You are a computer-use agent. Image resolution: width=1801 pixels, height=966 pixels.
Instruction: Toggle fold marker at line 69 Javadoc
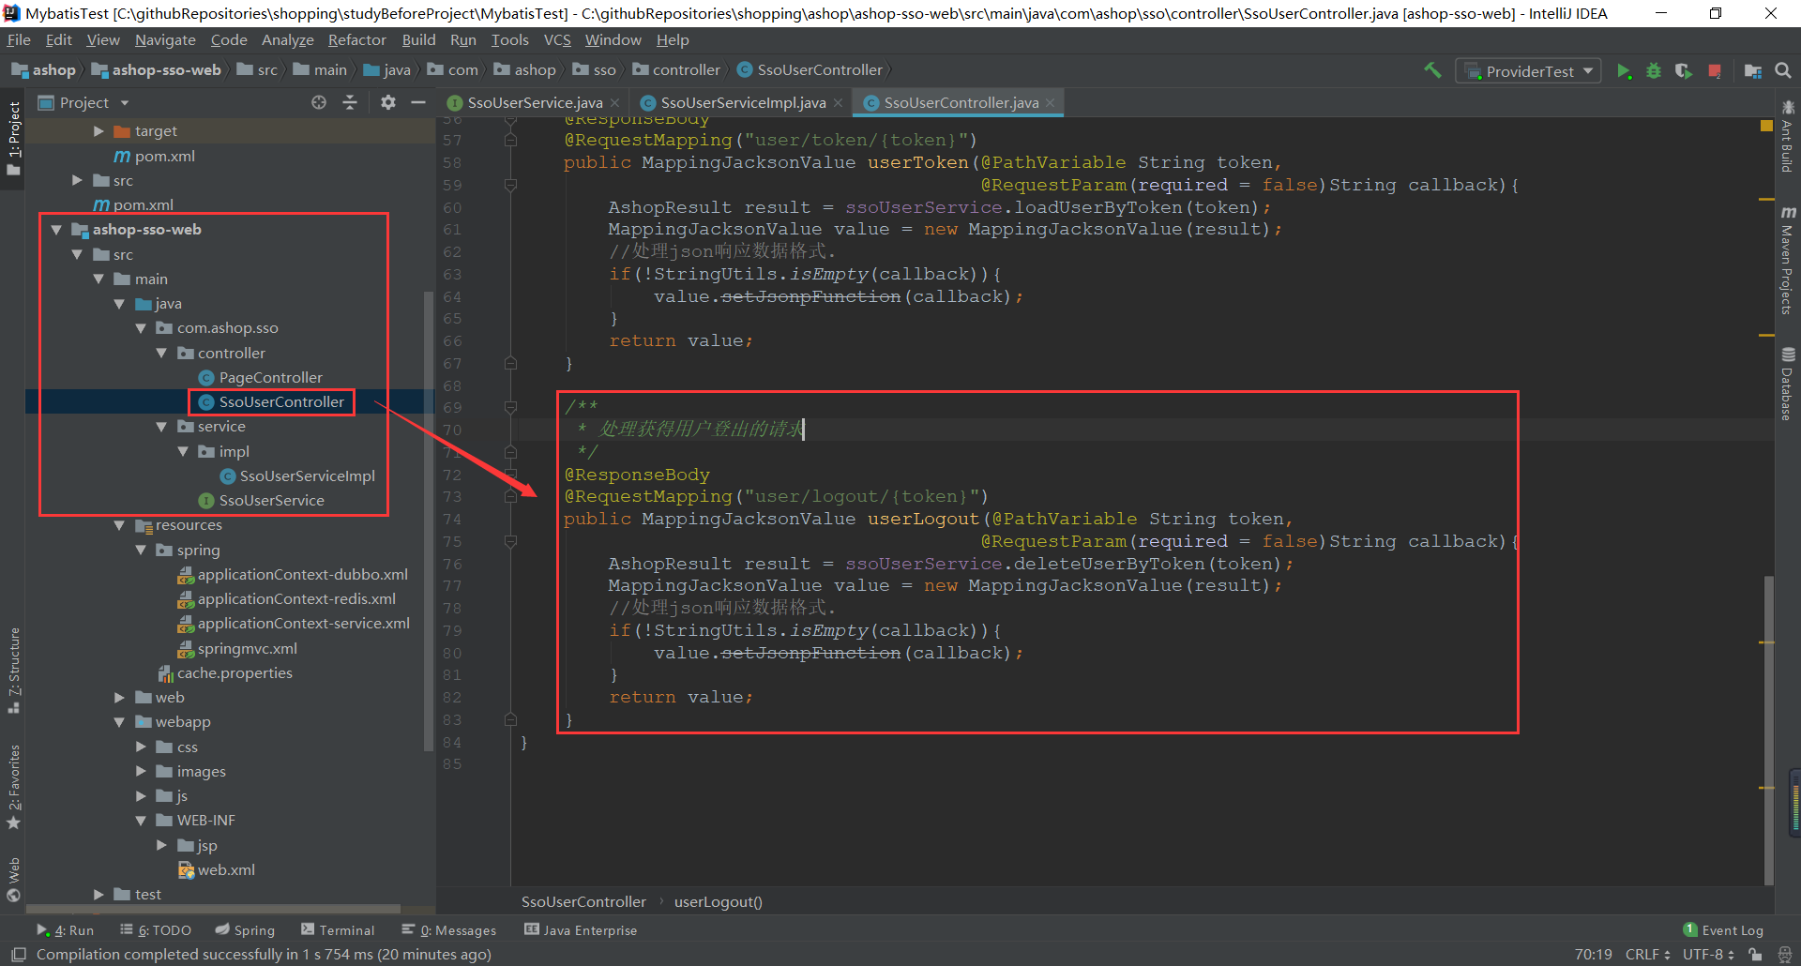(510, 407)
